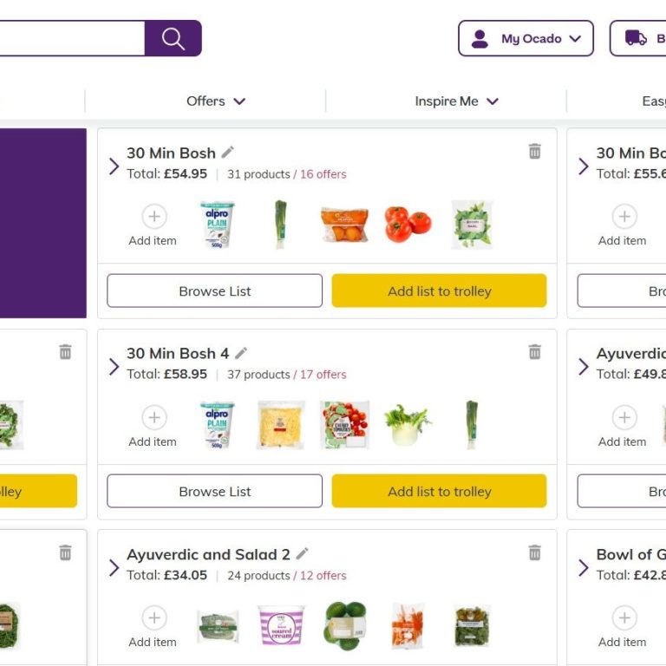Expand the 30 Min Bosh 4 list
This screenshot has height=666, width=666.
[114, 366]
